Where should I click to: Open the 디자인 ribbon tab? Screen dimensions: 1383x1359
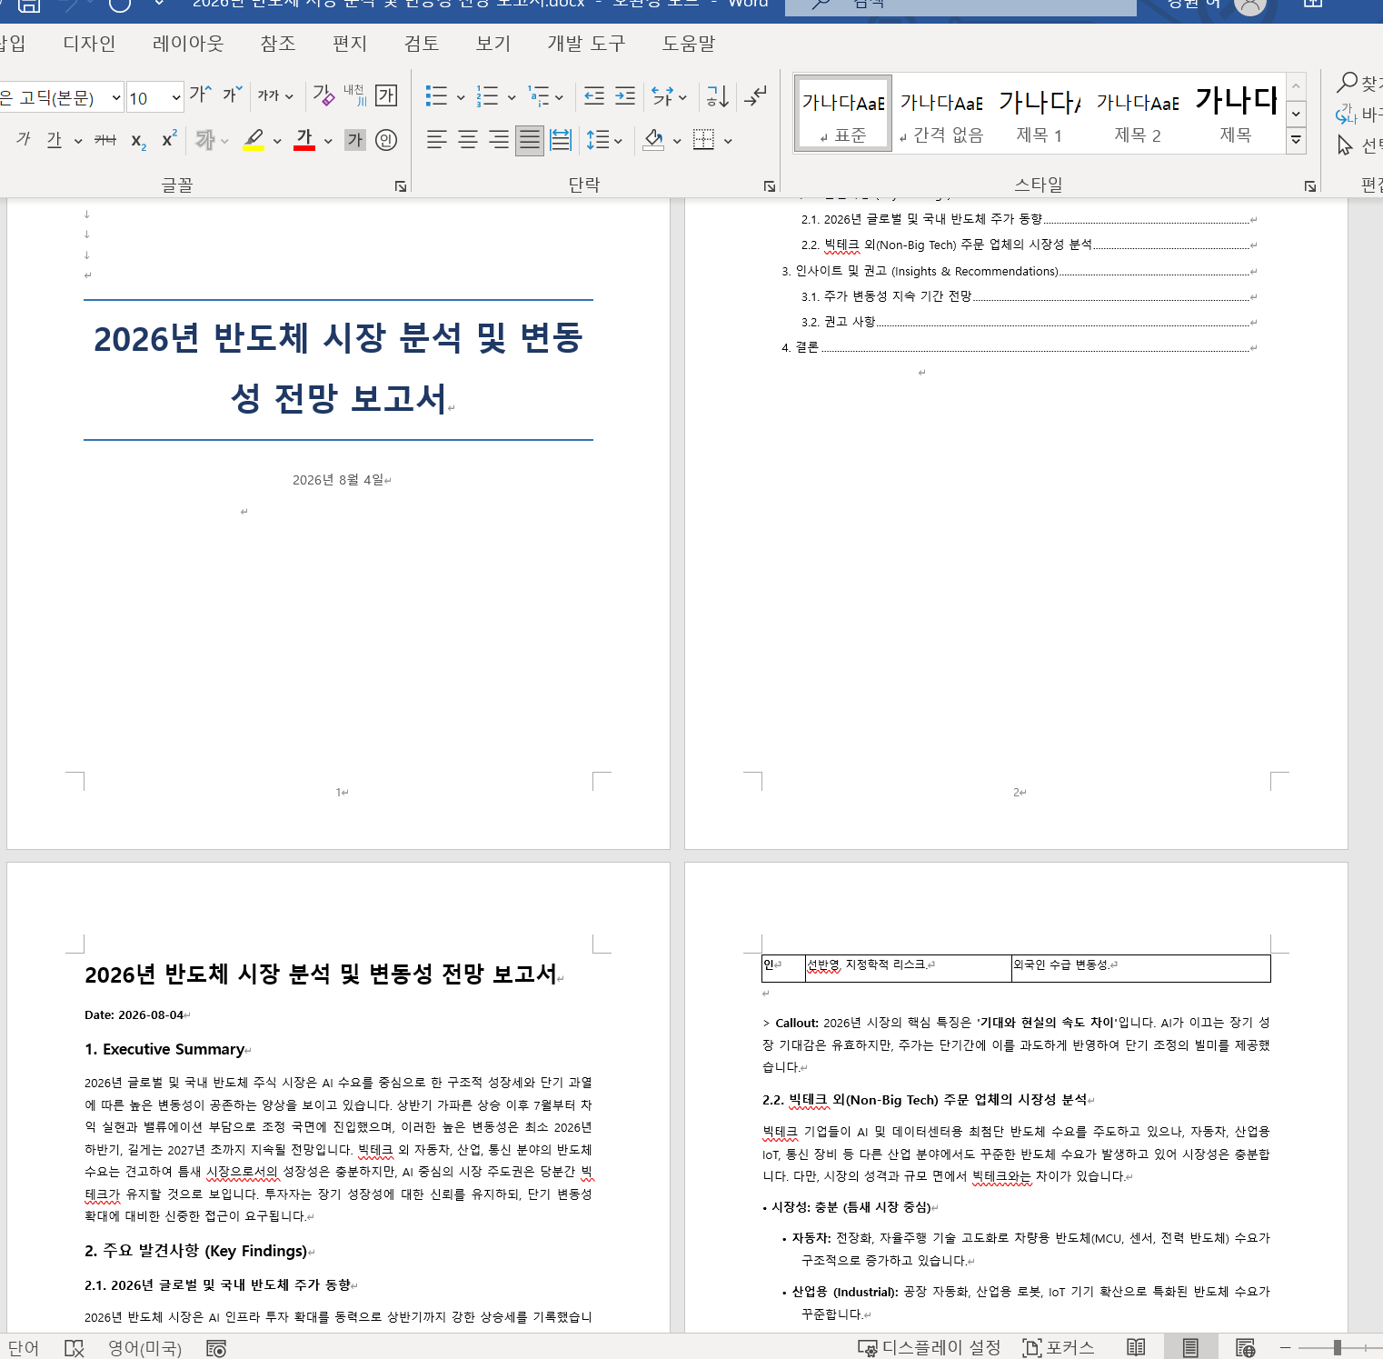pyautogui.click(x=89, y=44)
